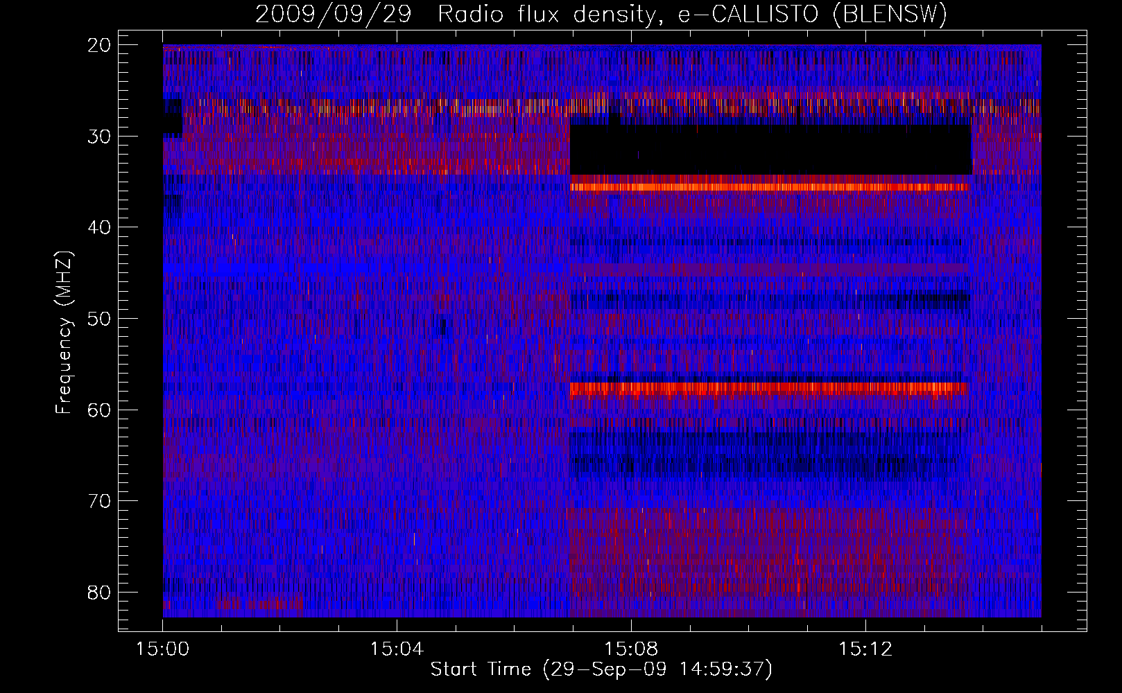Click the "15:08" time tick label

[631, 649]
